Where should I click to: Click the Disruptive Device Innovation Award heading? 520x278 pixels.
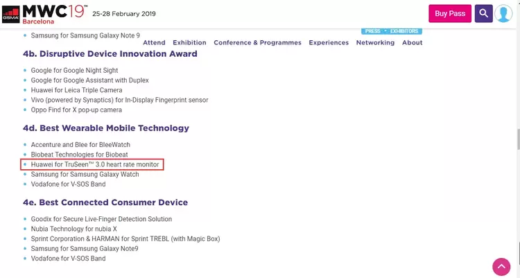110,54
